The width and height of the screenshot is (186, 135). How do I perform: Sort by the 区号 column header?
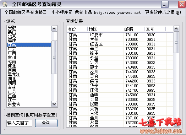coord(155,29)
